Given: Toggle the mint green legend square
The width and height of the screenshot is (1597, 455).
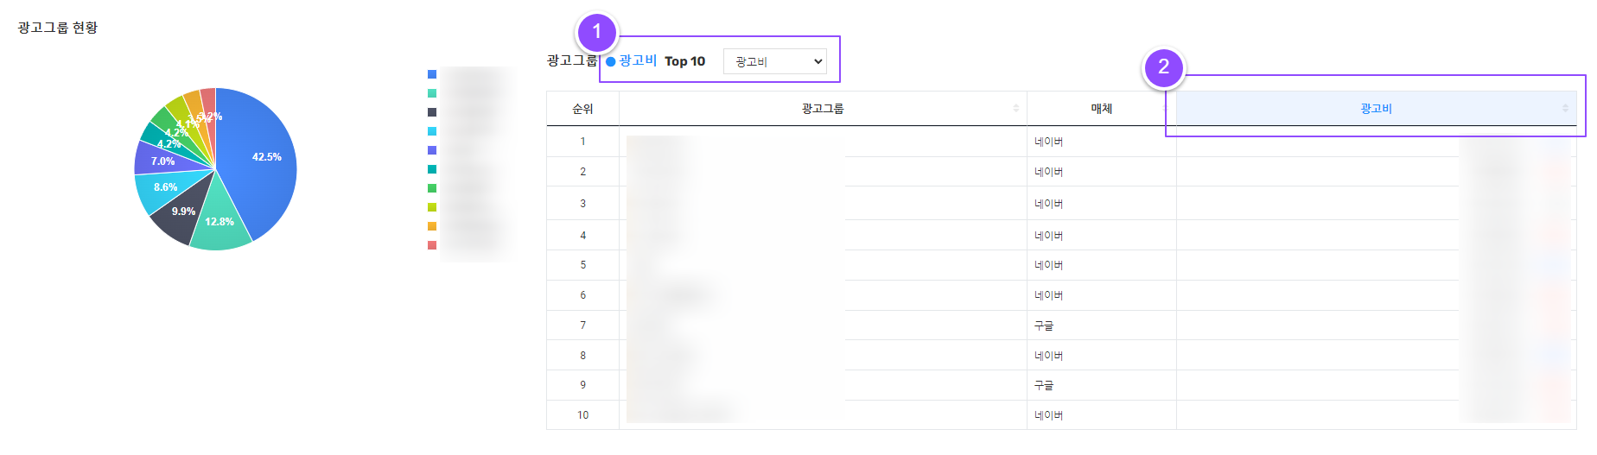Looking at the screenshot, I should 432,93.
